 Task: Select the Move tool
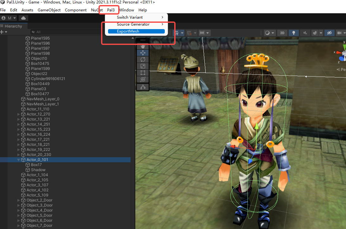click(x=143, y=53)
